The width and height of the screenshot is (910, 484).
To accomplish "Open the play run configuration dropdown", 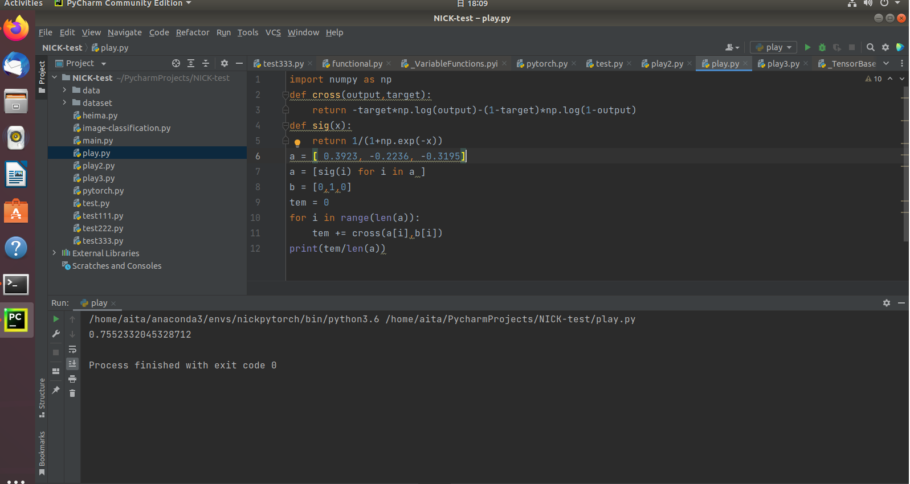I will [x=774, y=47].
